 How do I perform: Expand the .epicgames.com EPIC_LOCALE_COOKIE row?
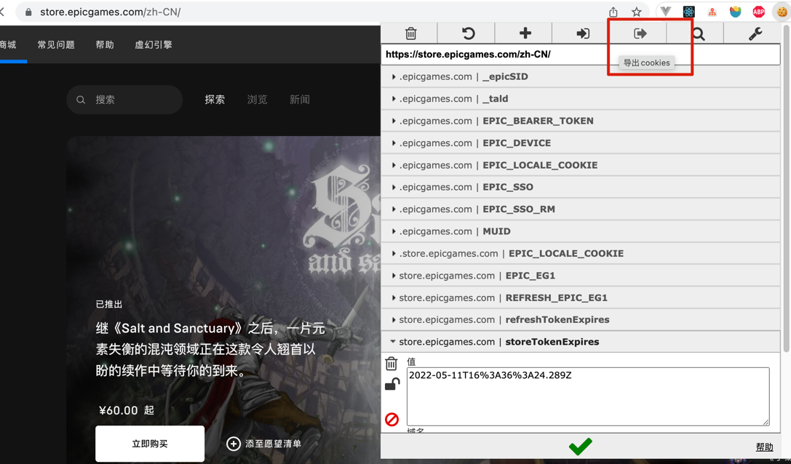click(x=580, y=165)
